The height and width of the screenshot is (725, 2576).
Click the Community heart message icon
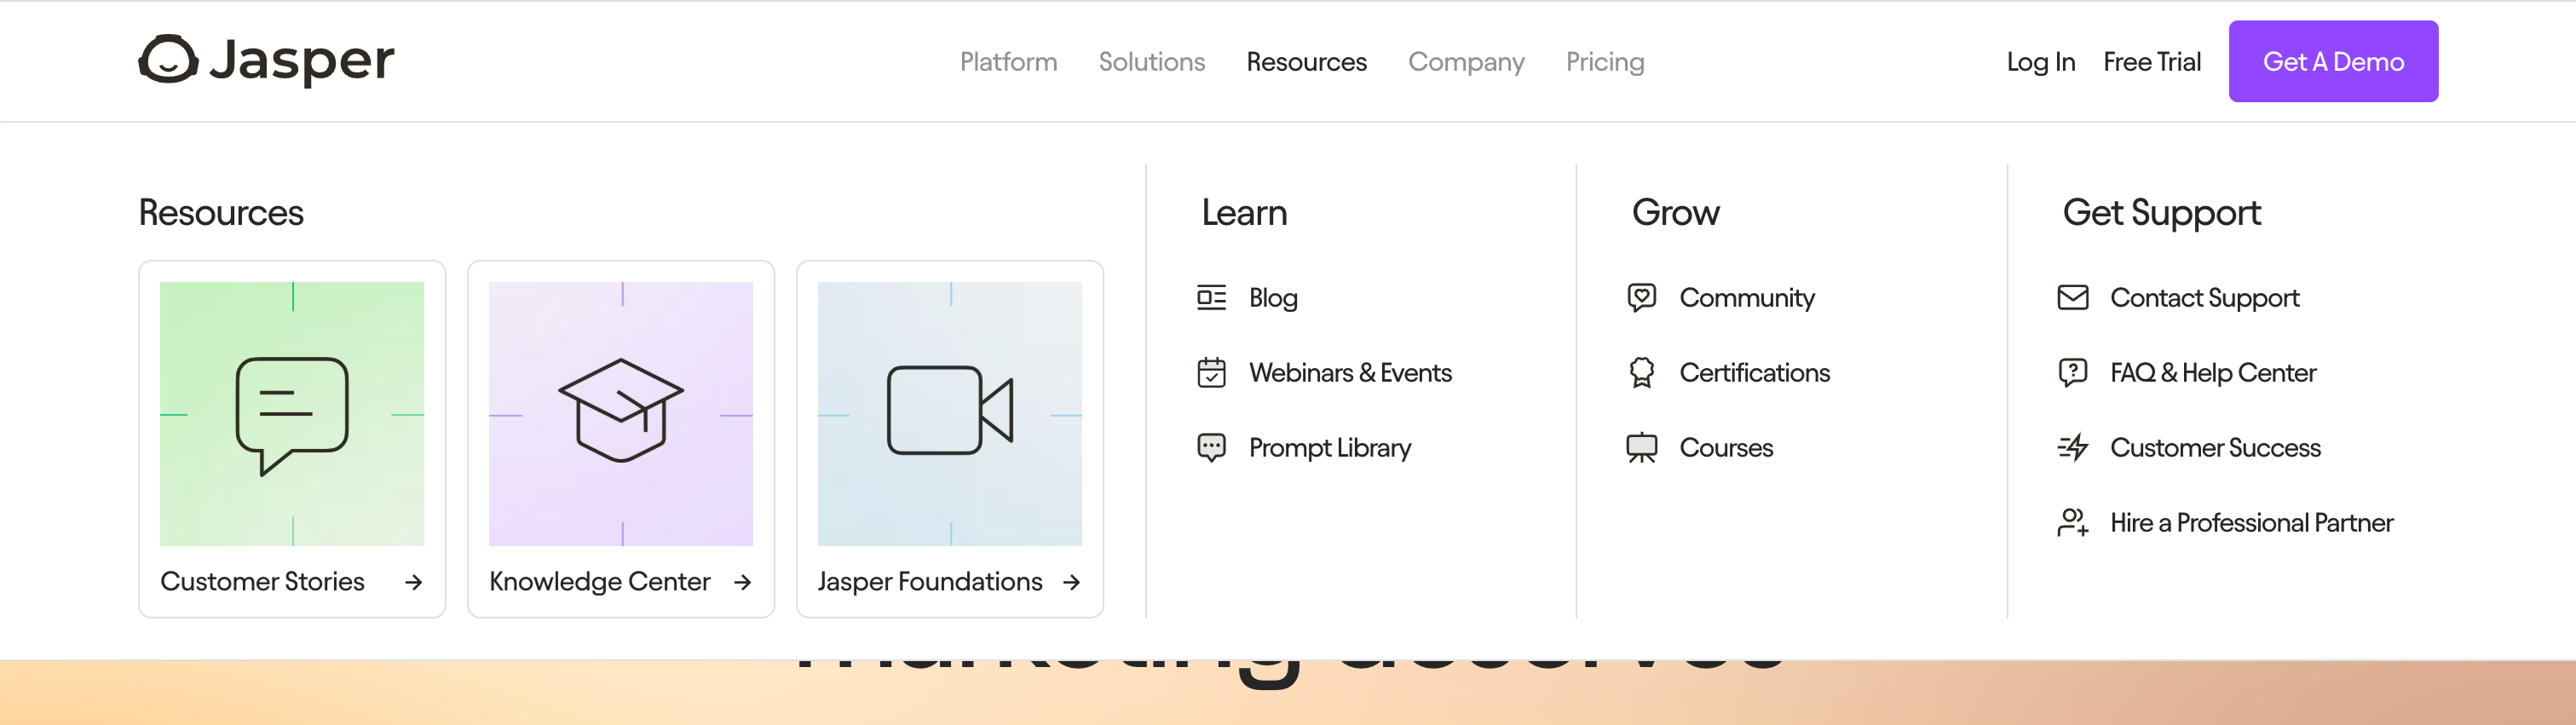click(1641, 298)
